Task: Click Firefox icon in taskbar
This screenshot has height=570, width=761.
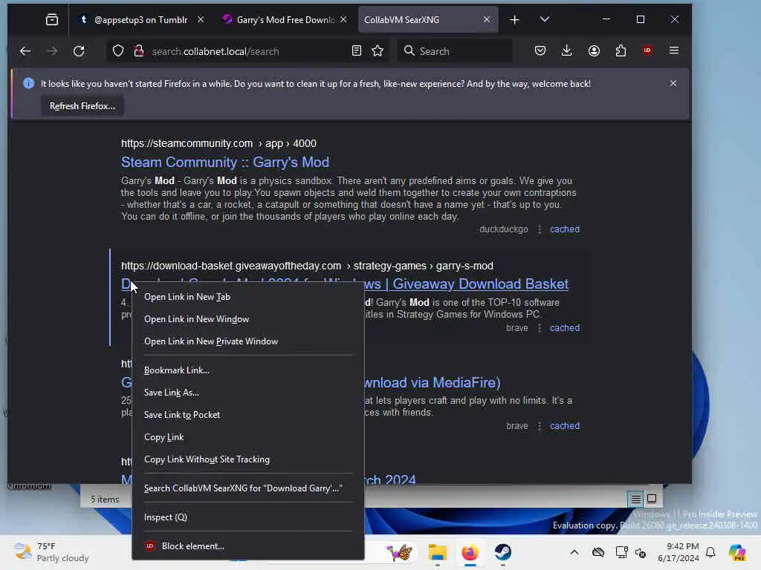Action: (x=470, y=552)
